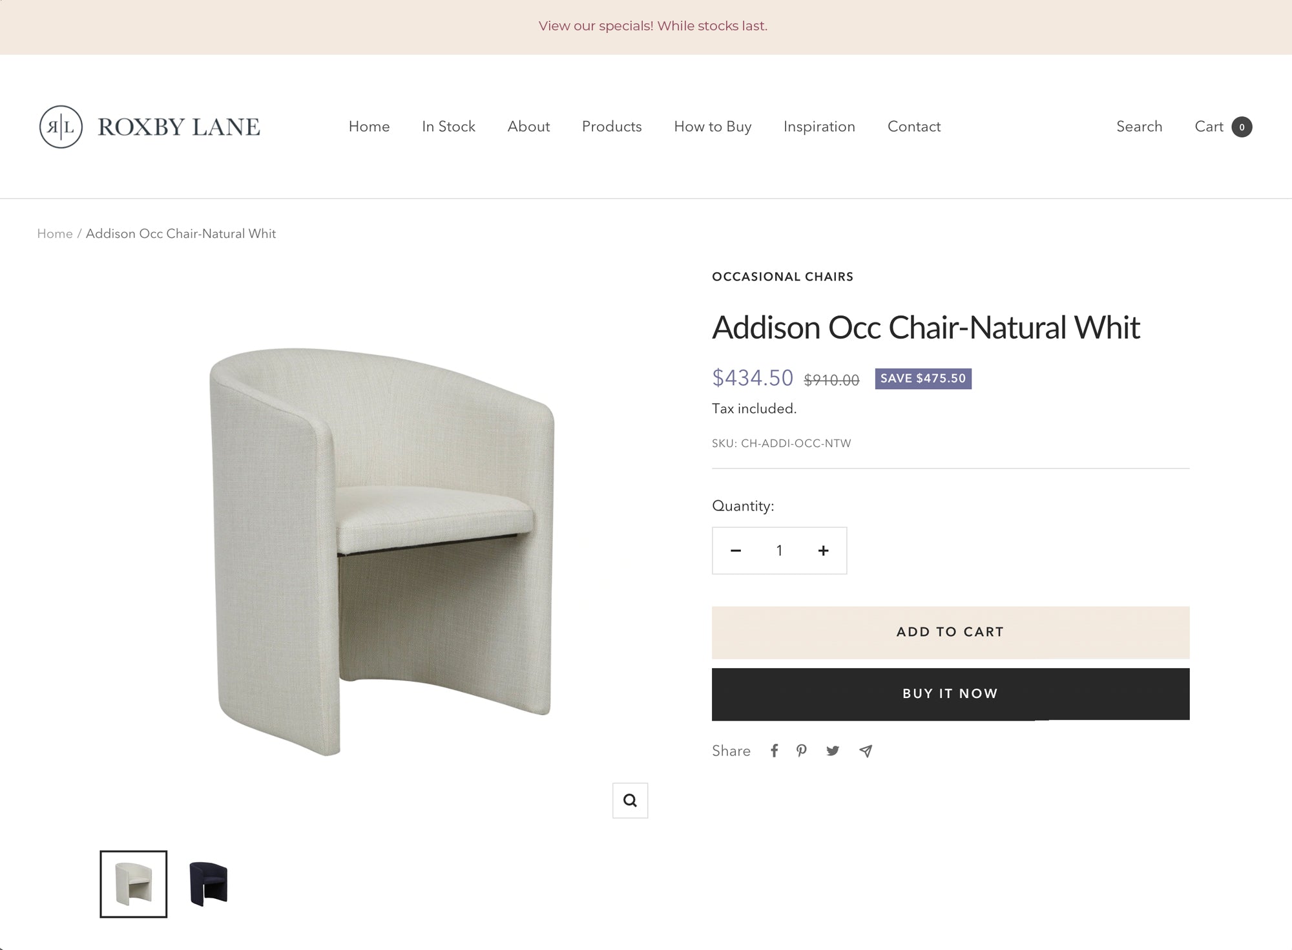This screenshot has width=1292, height=950.
Task: Click the Buy It Now button
Action: (950, 694)
